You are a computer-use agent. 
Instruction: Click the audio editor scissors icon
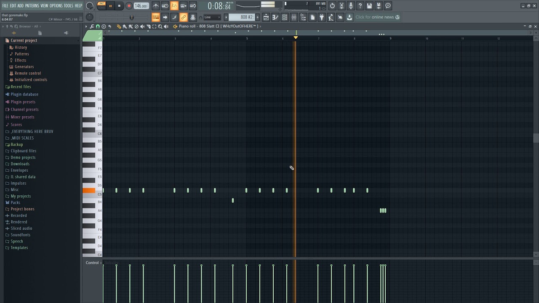tap(341, 5)
